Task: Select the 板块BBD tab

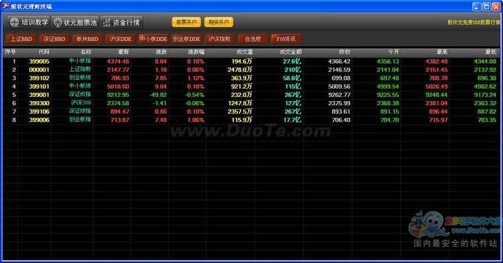Action: pyautogui.click(x=87, y=39)
